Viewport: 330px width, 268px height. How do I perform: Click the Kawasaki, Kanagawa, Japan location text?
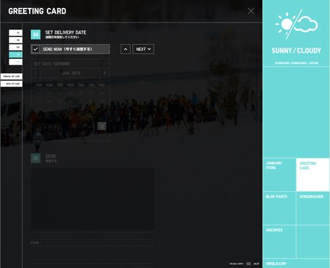[x=296, y=63]
